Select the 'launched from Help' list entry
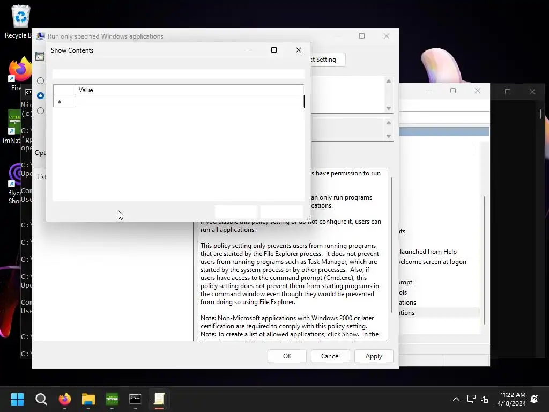This screenshot has height=412, width=549. 428,252
